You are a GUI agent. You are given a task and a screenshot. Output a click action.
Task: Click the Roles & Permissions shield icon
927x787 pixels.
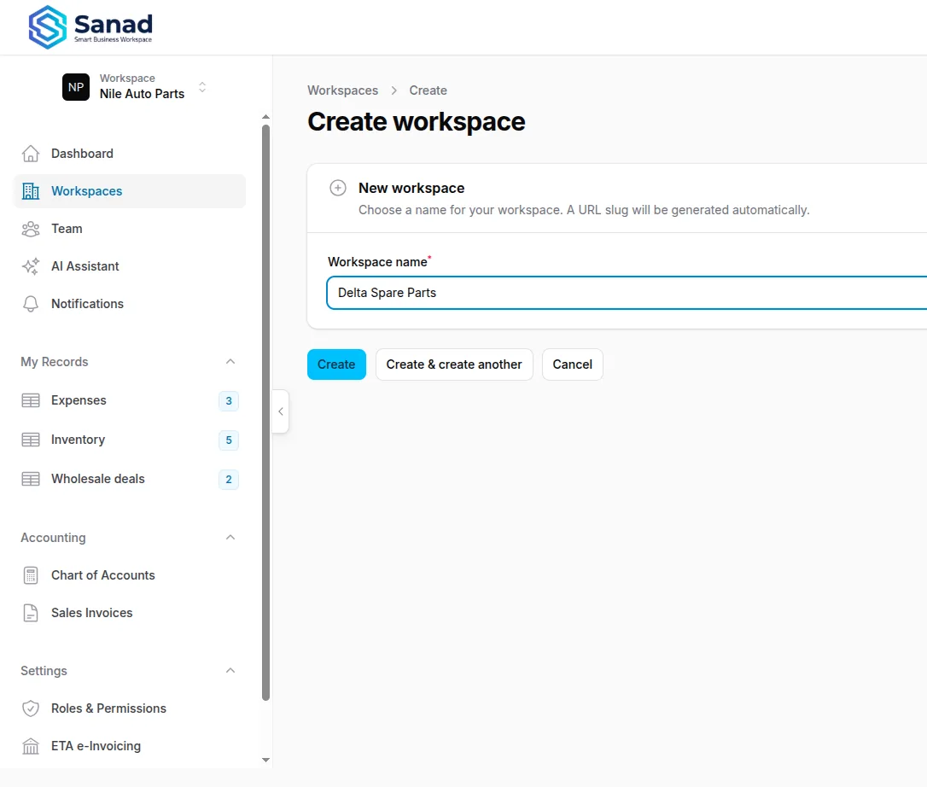pyautogui.click(x=31, y=708)
